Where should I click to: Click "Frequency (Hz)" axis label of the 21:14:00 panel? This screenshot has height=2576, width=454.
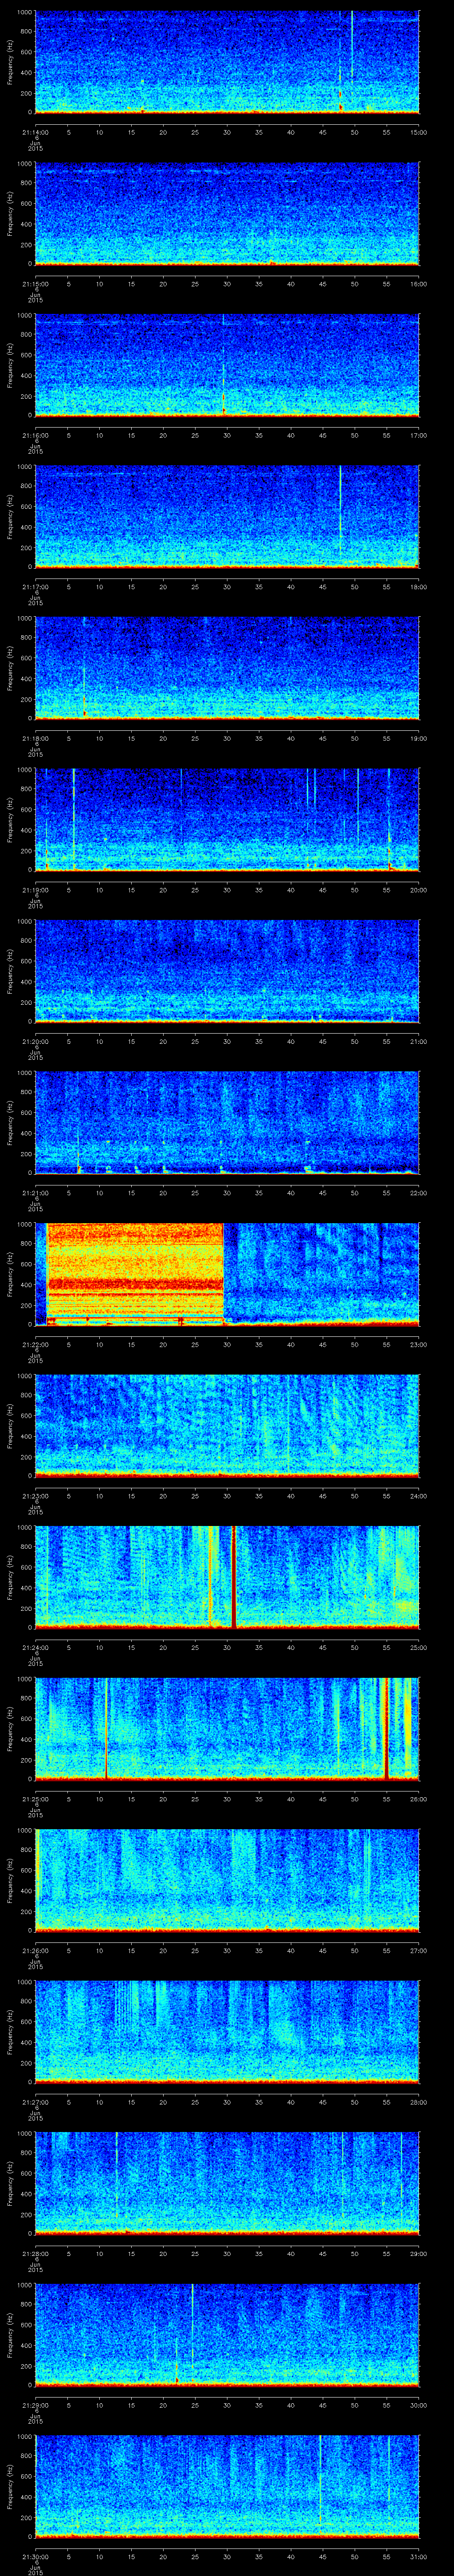[10, 63]
